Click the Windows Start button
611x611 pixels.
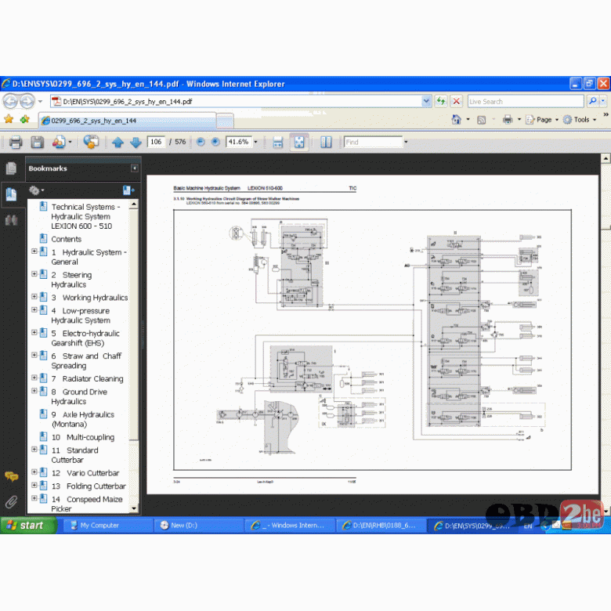coord(28,526)
